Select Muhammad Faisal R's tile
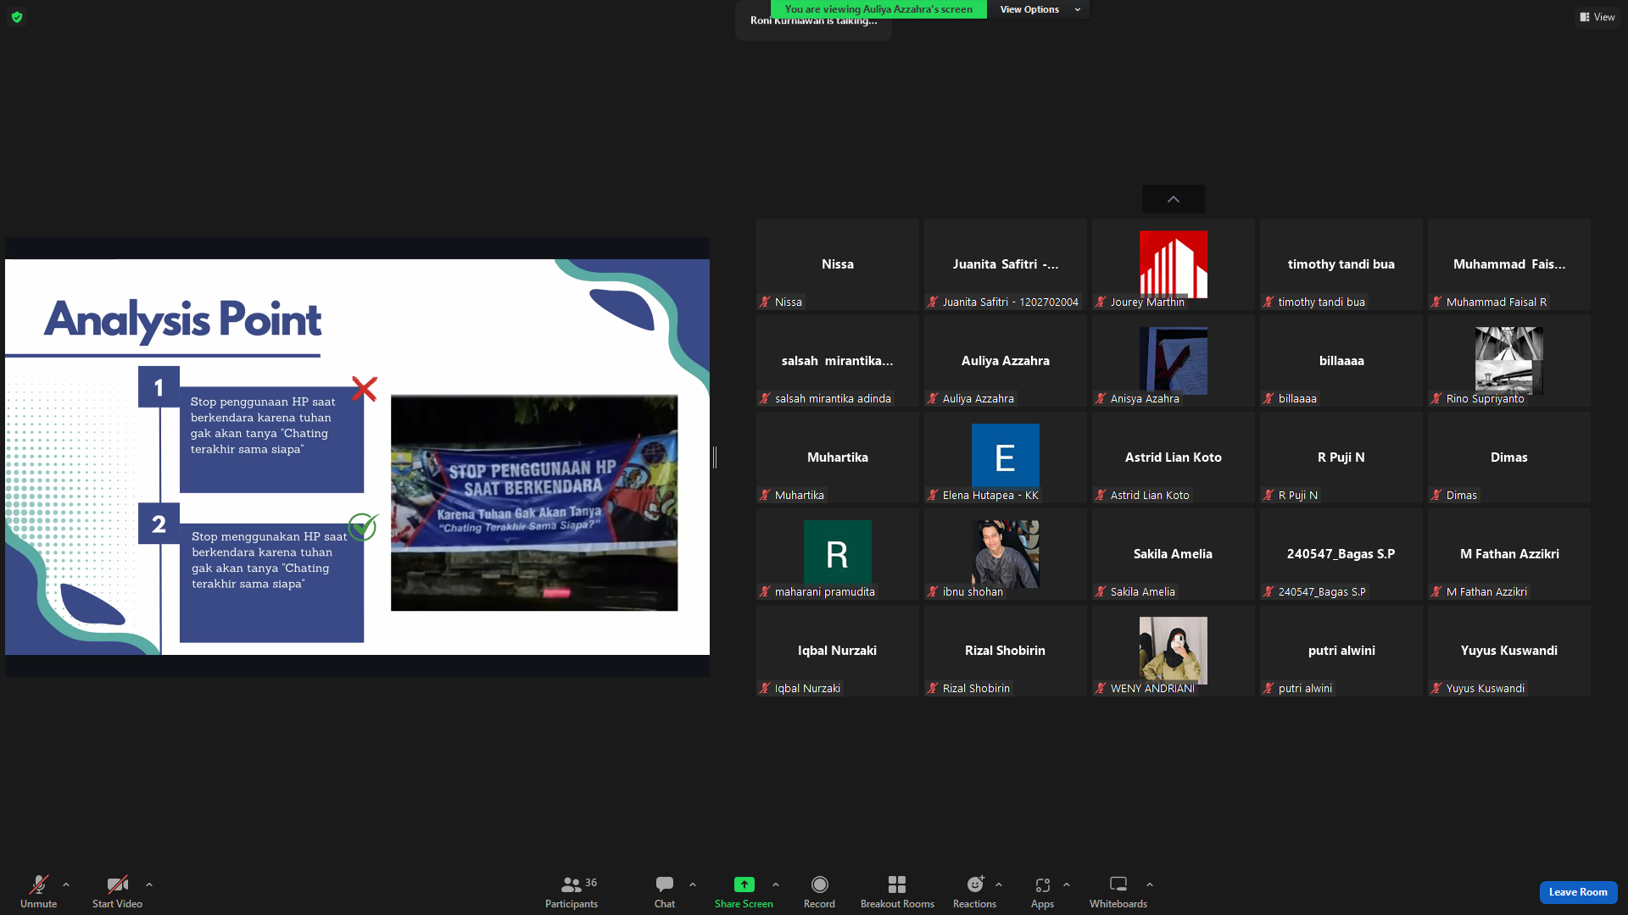 1509,264
